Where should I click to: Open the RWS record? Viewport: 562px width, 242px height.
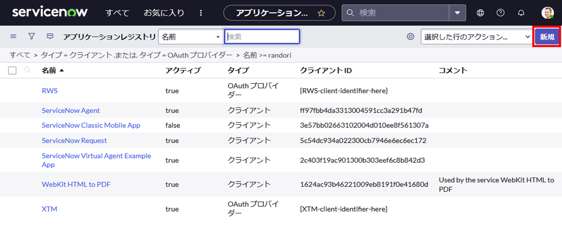(50, 91)
